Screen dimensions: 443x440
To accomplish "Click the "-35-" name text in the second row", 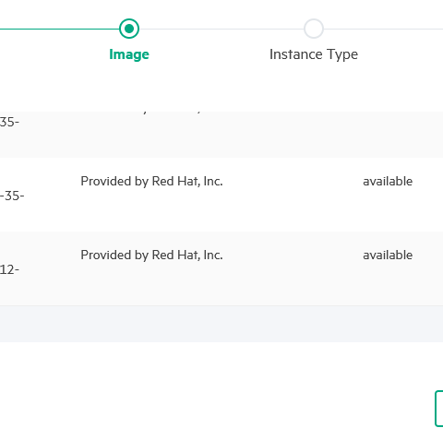I will (x=12, y=196).
